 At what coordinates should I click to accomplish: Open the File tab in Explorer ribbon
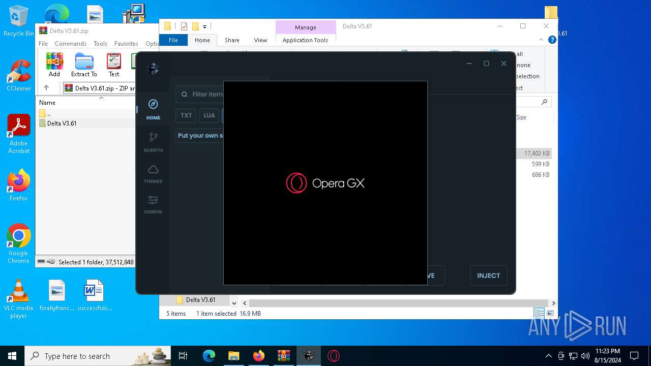[173, 40]
